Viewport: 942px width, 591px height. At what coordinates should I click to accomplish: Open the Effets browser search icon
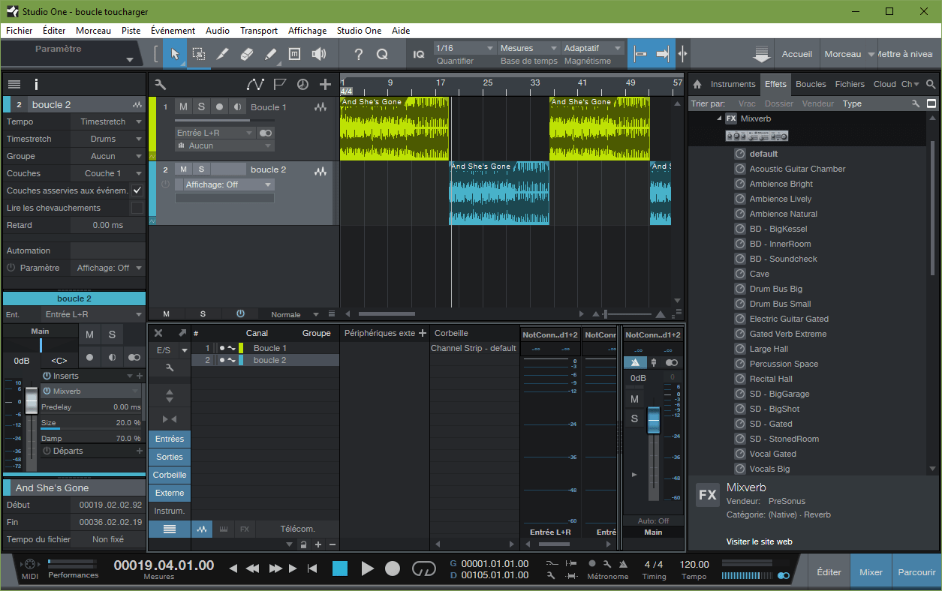pyautogui.click(x=931, y=84)
